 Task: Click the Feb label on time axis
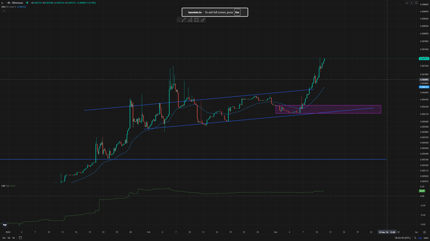coord(149,232)
